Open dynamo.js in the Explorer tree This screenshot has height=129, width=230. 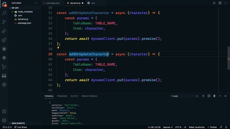pyautogui.click(x=23, y=19)
